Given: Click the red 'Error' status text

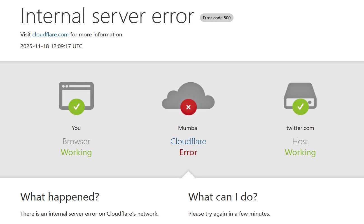Looking at the screenshot, I should (188, 152).
